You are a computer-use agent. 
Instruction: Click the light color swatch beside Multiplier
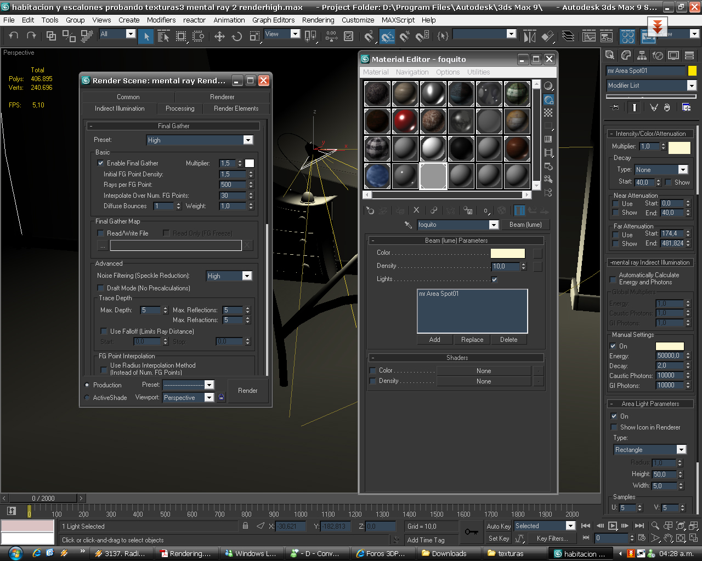point(680,148)
